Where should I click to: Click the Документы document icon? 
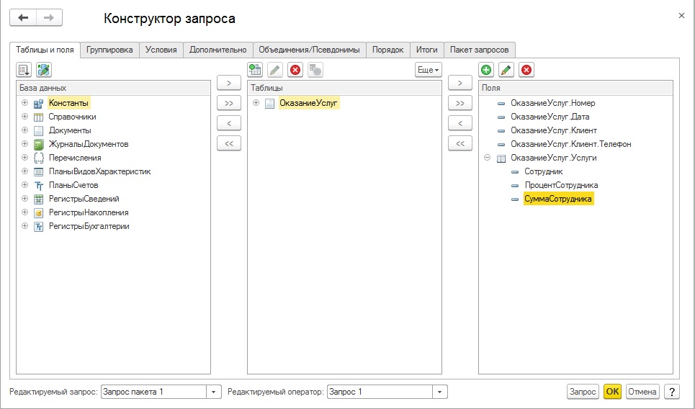click(x=39, y=131)
